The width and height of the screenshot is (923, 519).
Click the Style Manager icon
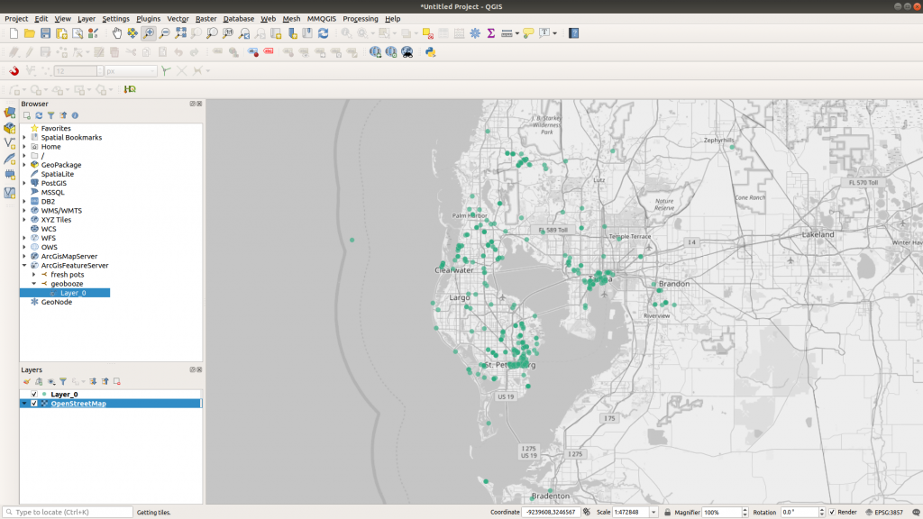click(93, 33)
